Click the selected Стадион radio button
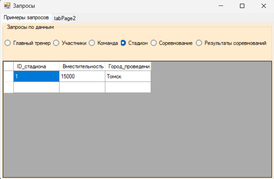Screen dimensions: 274x179 click(134, 43)
